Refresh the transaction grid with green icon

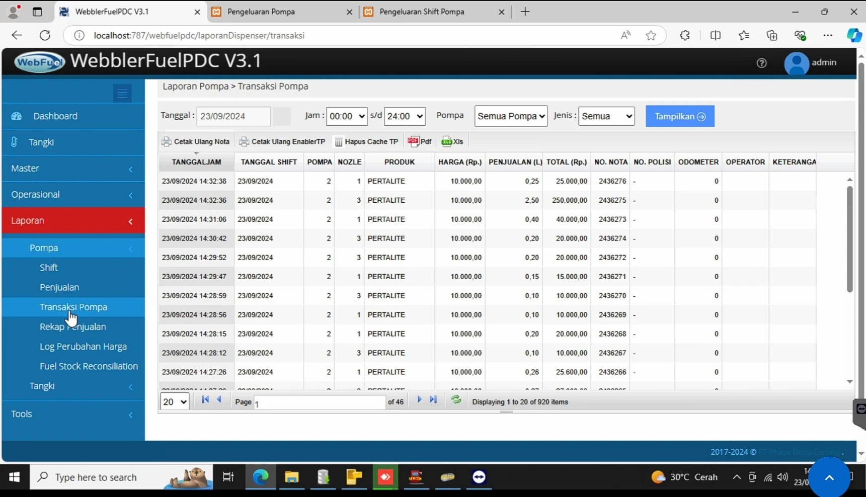pos(456,400)
